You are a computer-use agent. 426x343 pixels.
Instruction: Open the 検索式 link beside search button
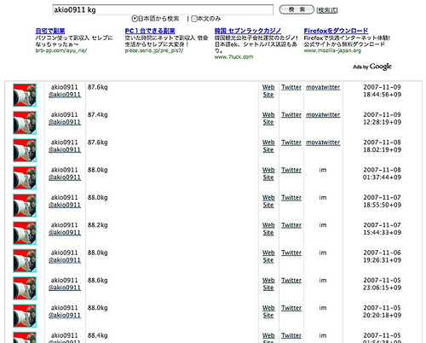(x=327, y=10)
